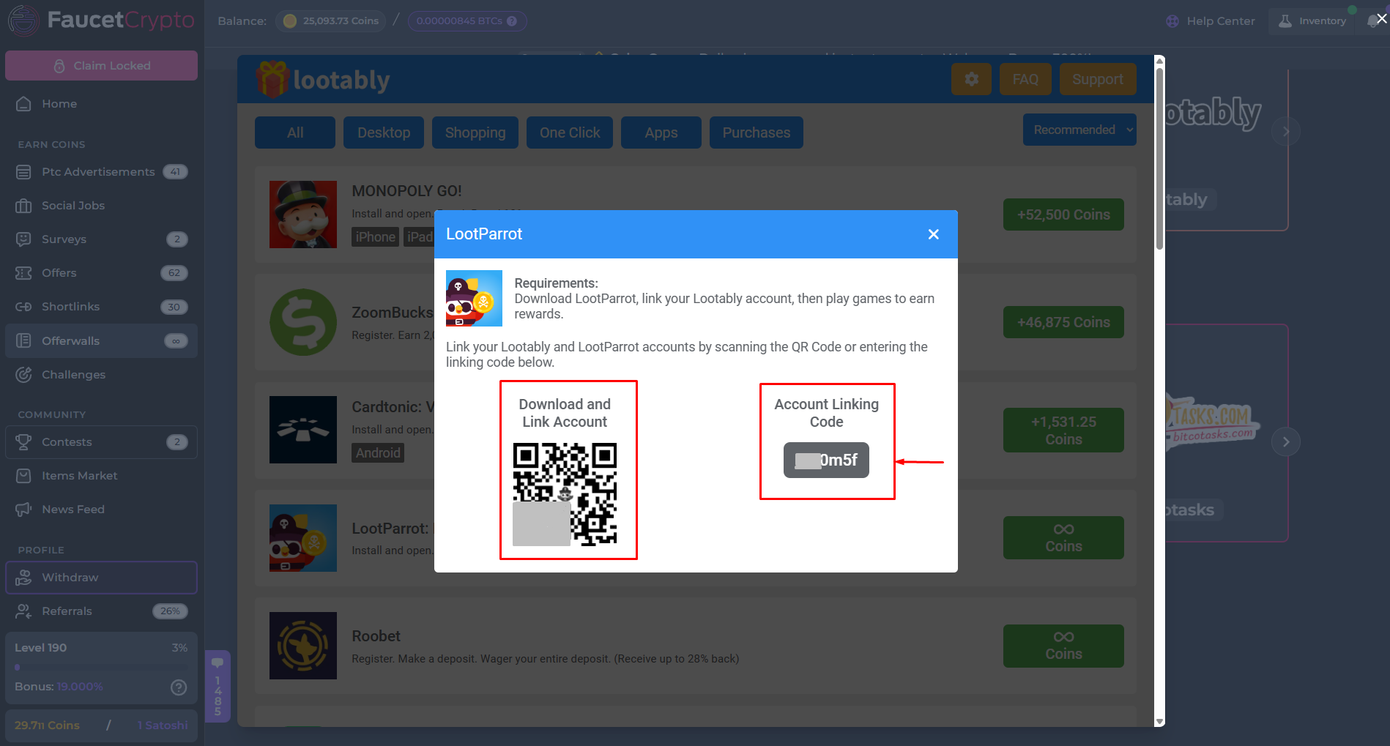
Task: Close the LootParrot dialog
Action: tap(933, 234)
